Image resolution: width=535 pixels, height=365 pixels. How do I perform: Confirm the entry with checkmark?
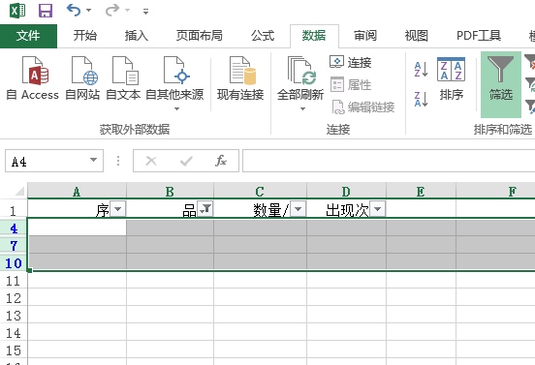pos(186,161)
